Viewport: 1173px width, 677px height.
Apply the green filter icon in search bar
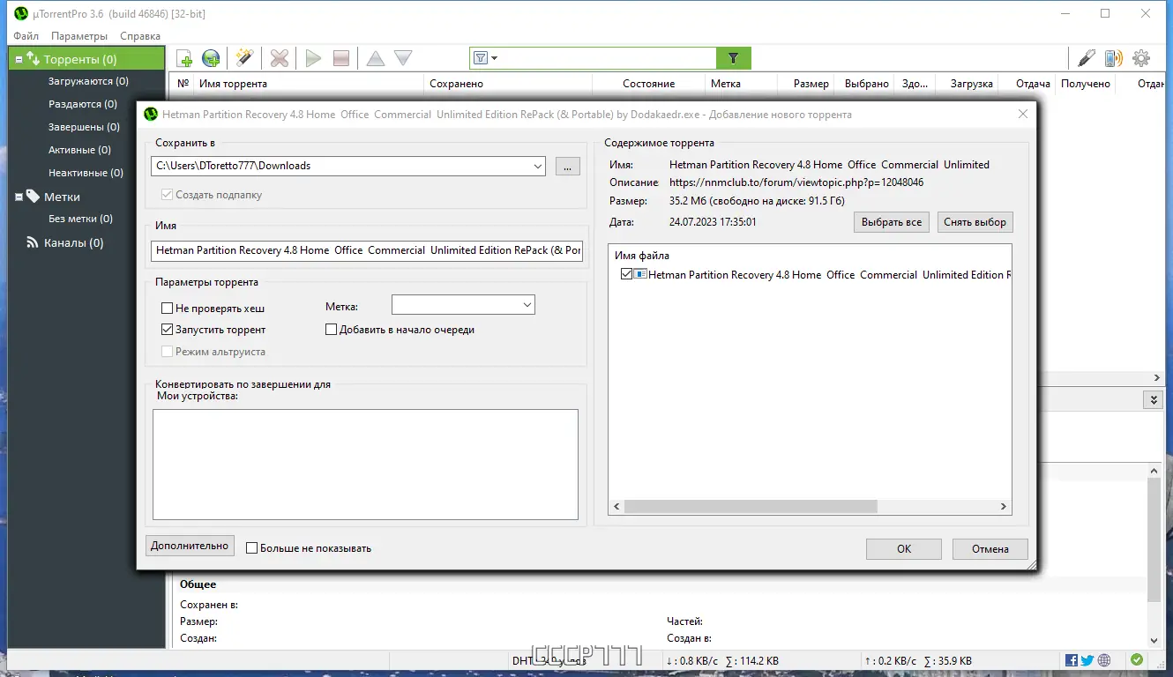[733, 57]
